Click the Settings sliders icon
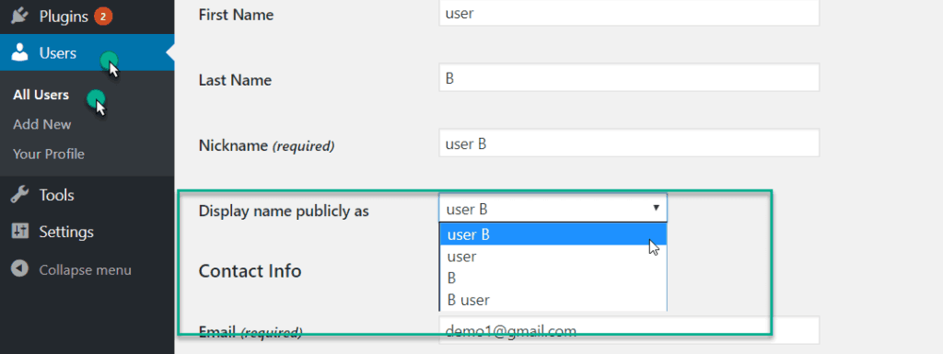 tap(20, 232)
